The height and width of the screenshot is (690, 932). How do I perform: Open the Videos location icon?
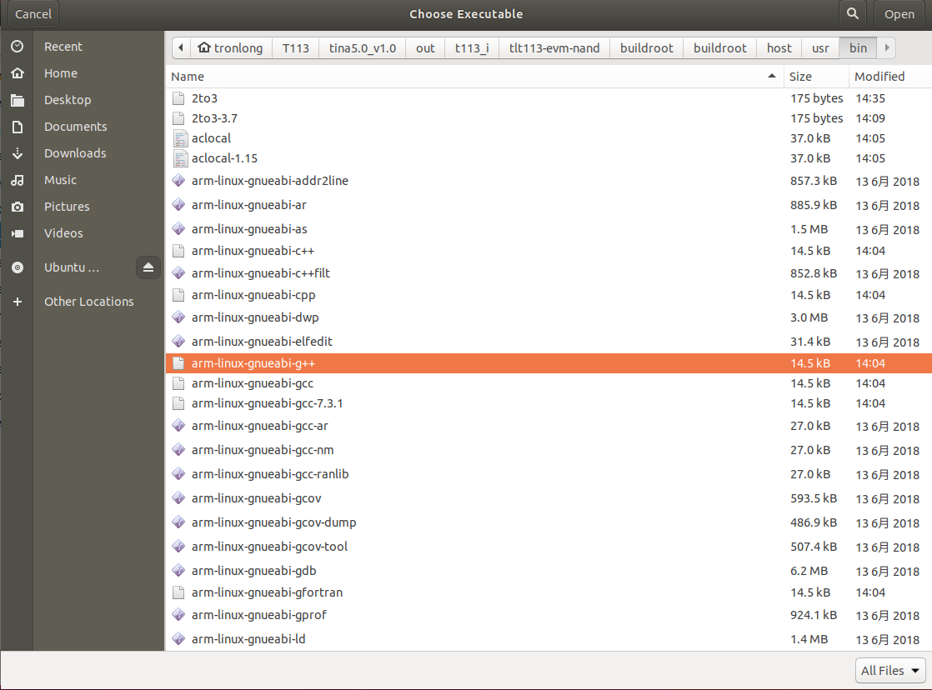(x=17, y=232)
